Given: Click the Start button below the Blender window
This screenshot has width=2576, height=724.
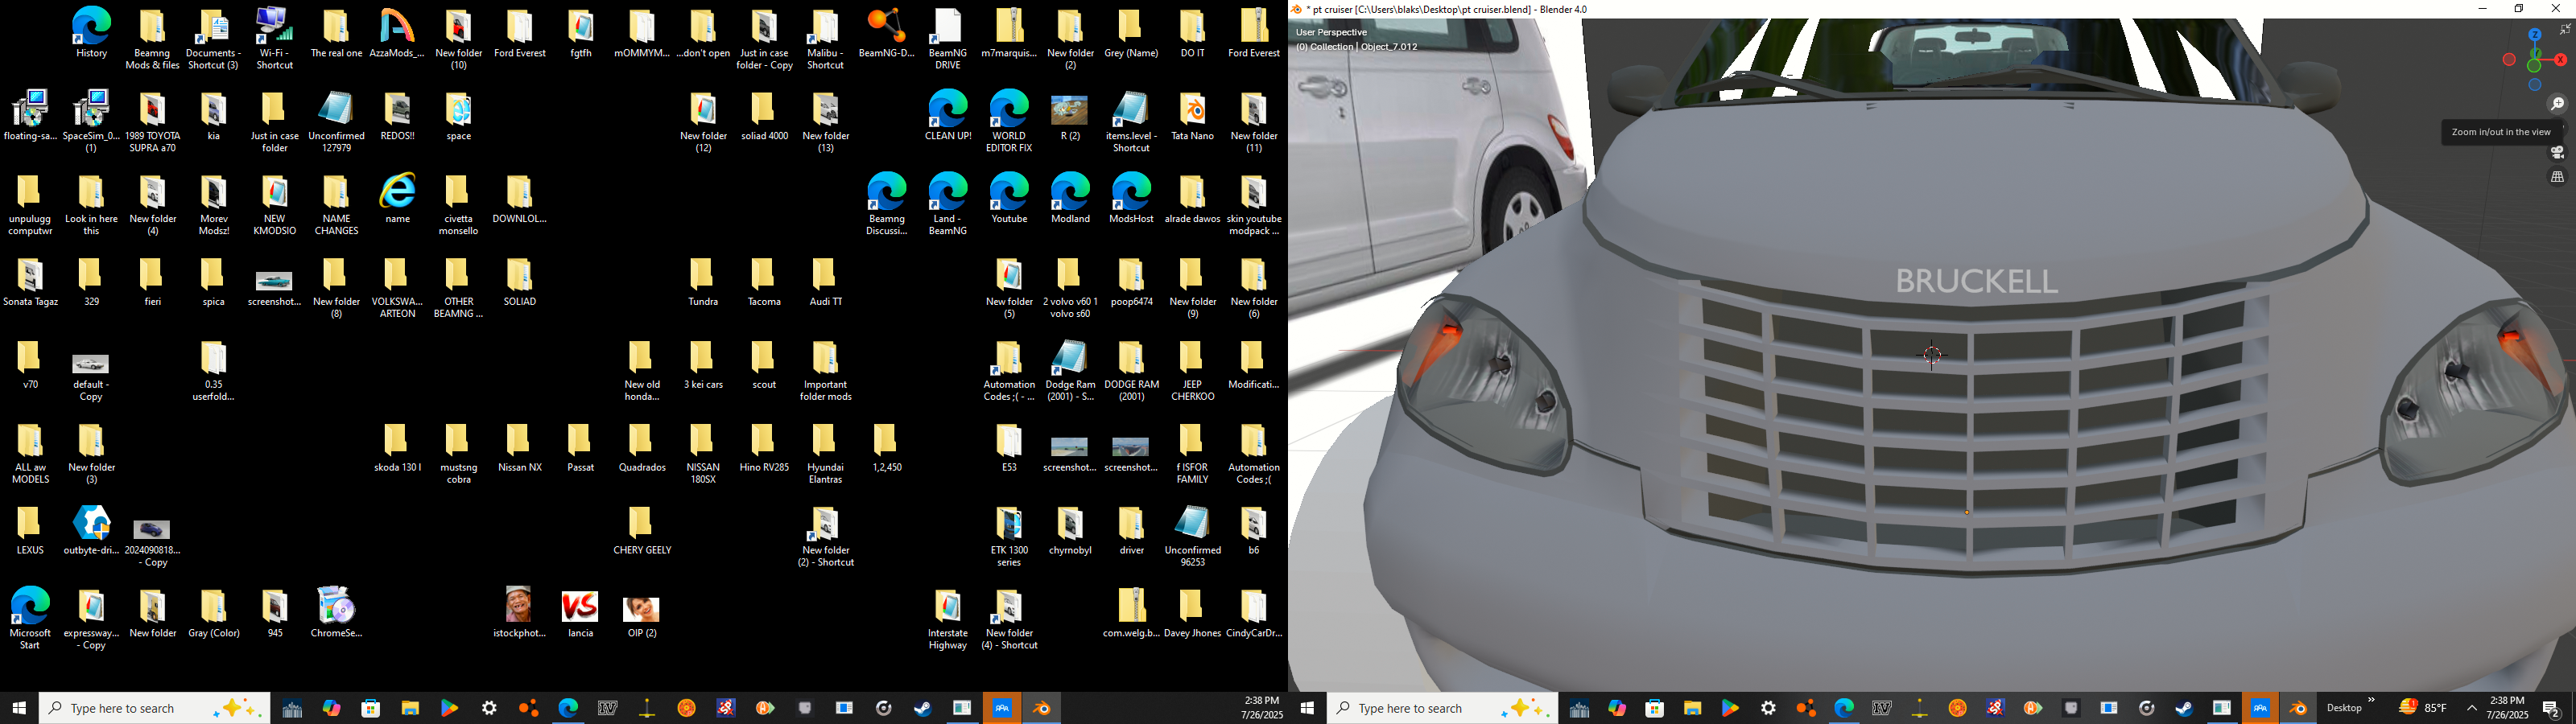Looking at the screenshot, I should pyautogui.click(x=1306, y=709).
